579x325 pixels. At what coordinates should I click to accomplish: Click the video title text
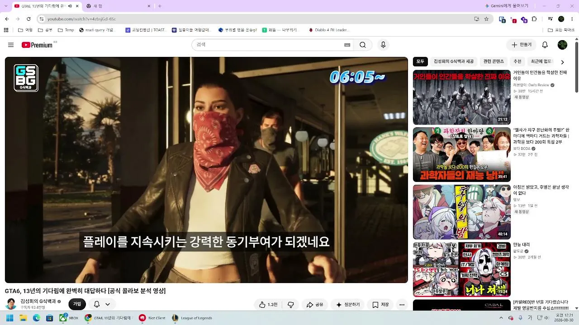[x=85, y=291]
